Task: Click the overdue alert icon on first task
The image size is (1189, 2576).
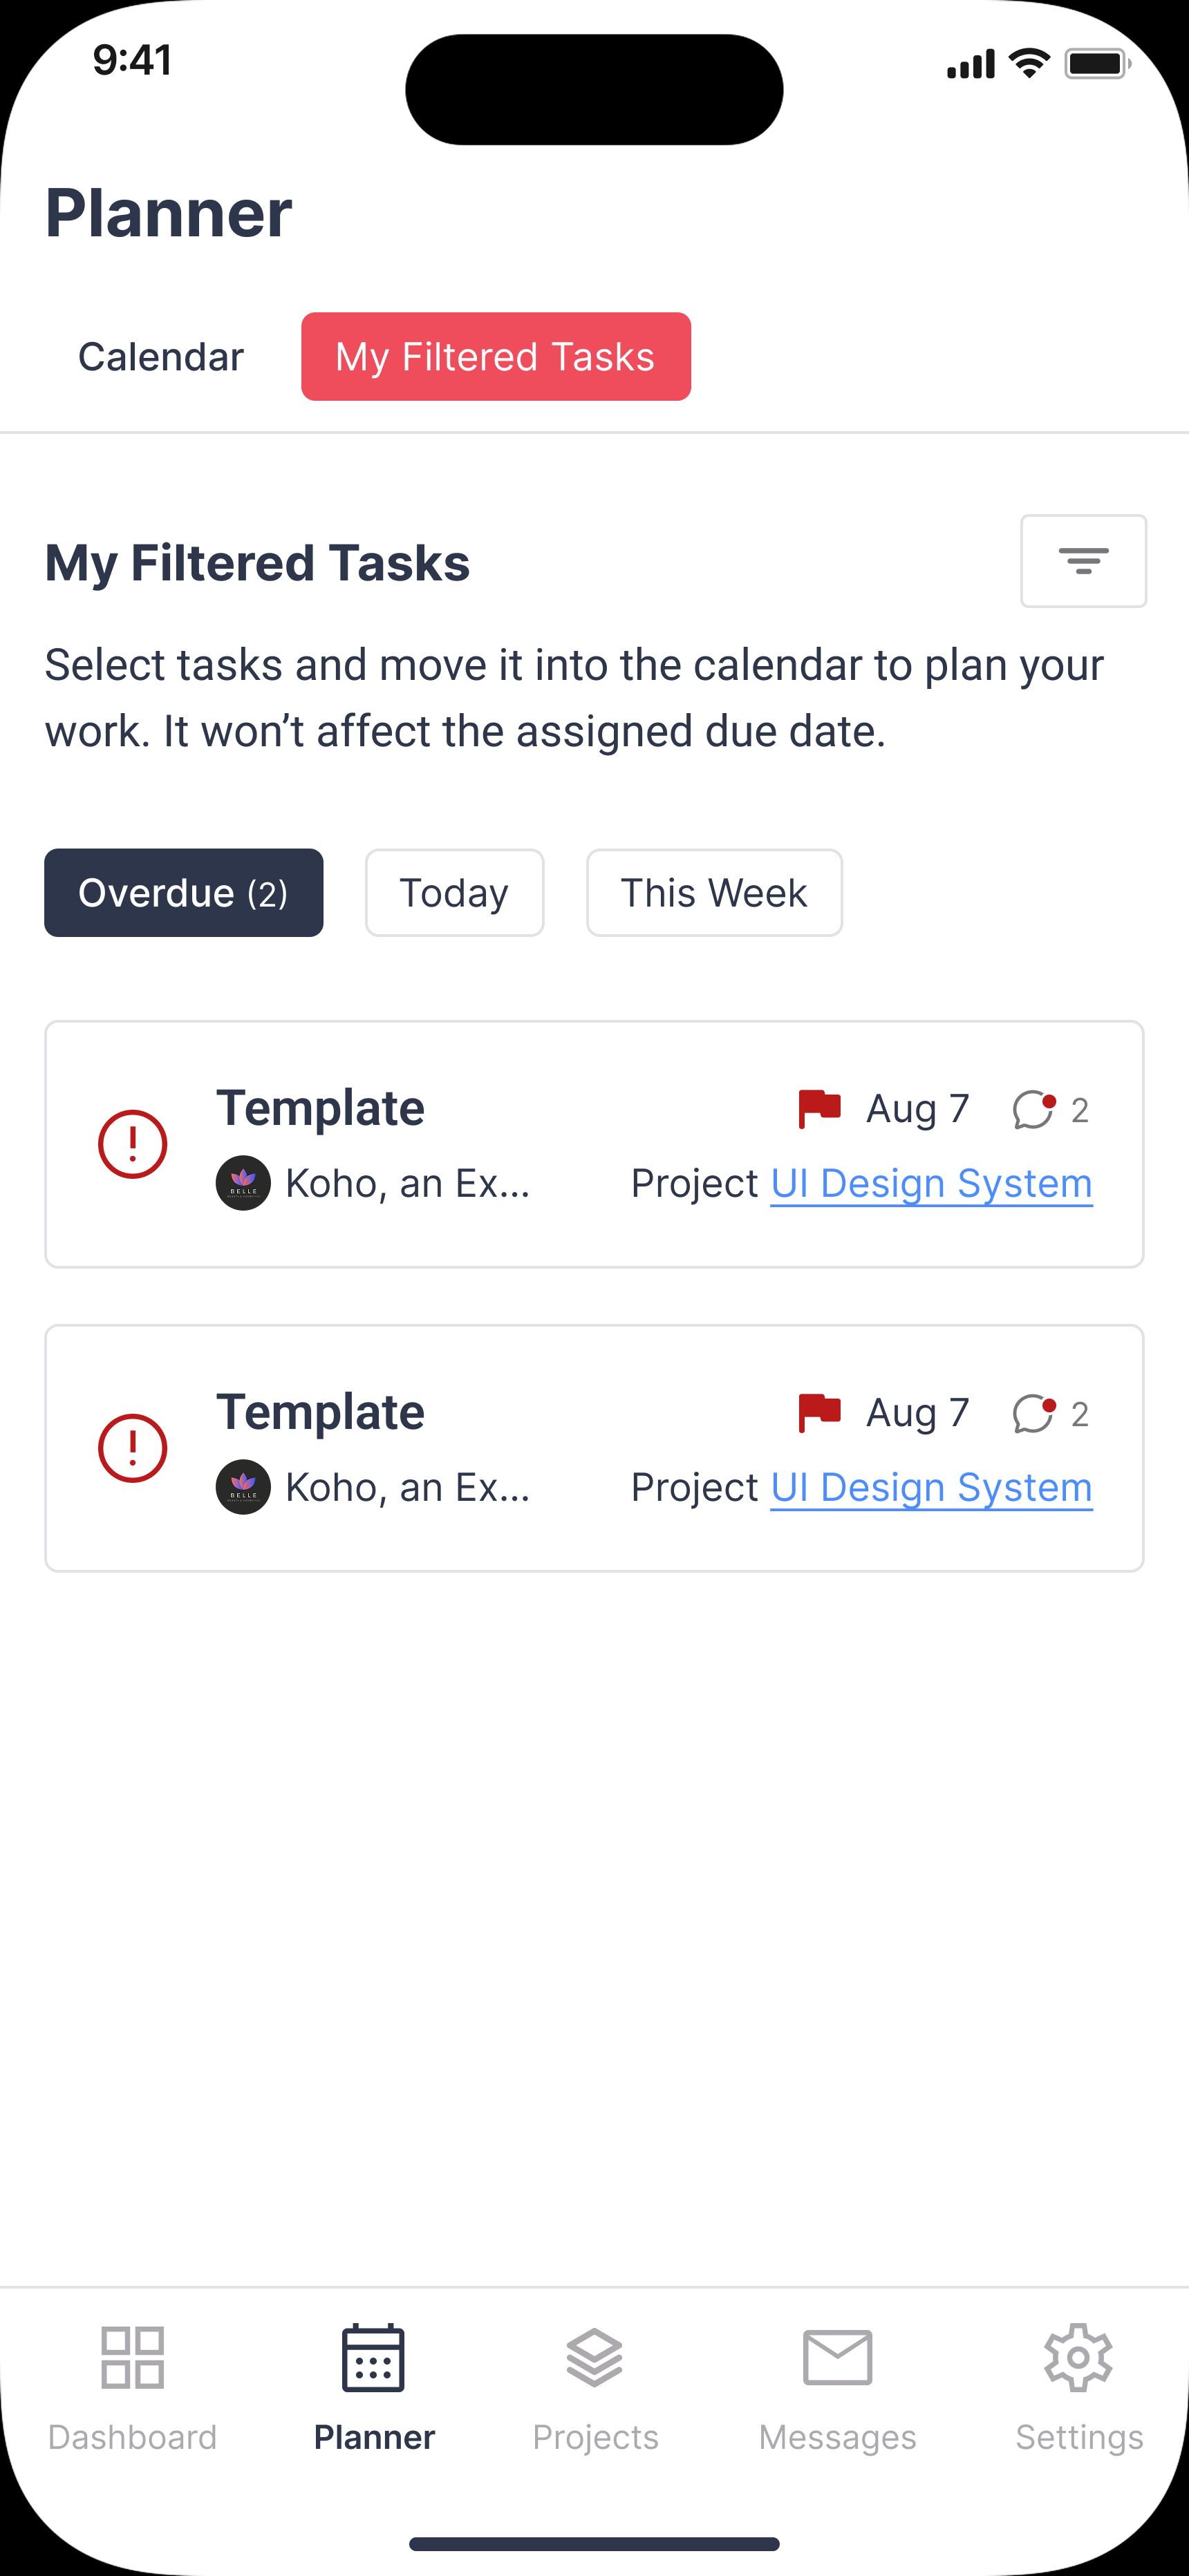Action: [x=132, y=1144]
